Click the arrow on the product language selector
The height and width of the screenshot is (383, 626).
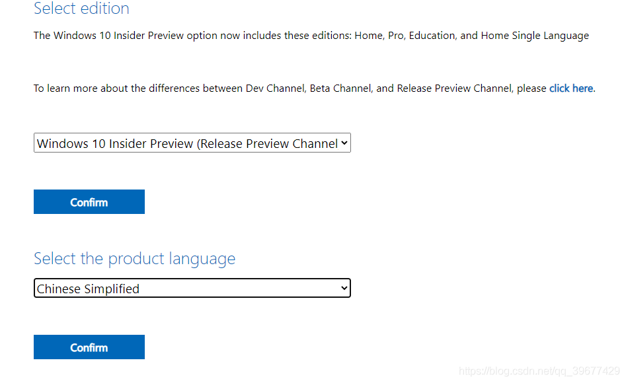tap(344, 289)
